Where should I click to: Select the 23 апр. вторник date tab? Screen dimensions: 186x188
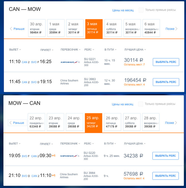[x=55, y=122]
